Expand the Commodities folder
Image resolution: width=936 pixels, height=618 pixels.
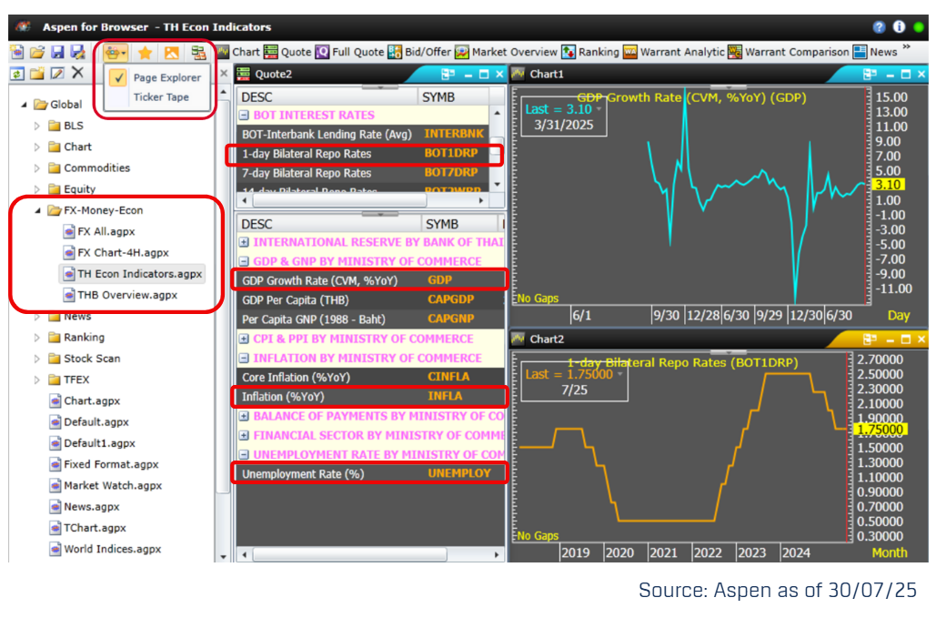click(37, 168)
